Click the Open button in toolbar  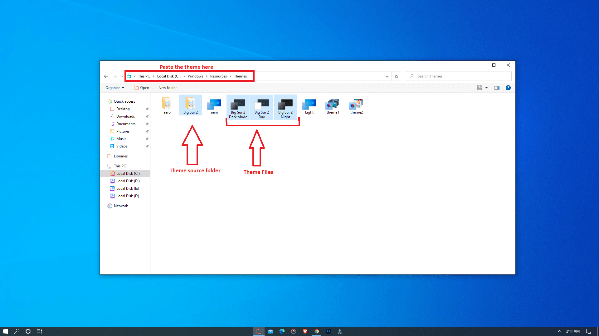pos(141,88)
